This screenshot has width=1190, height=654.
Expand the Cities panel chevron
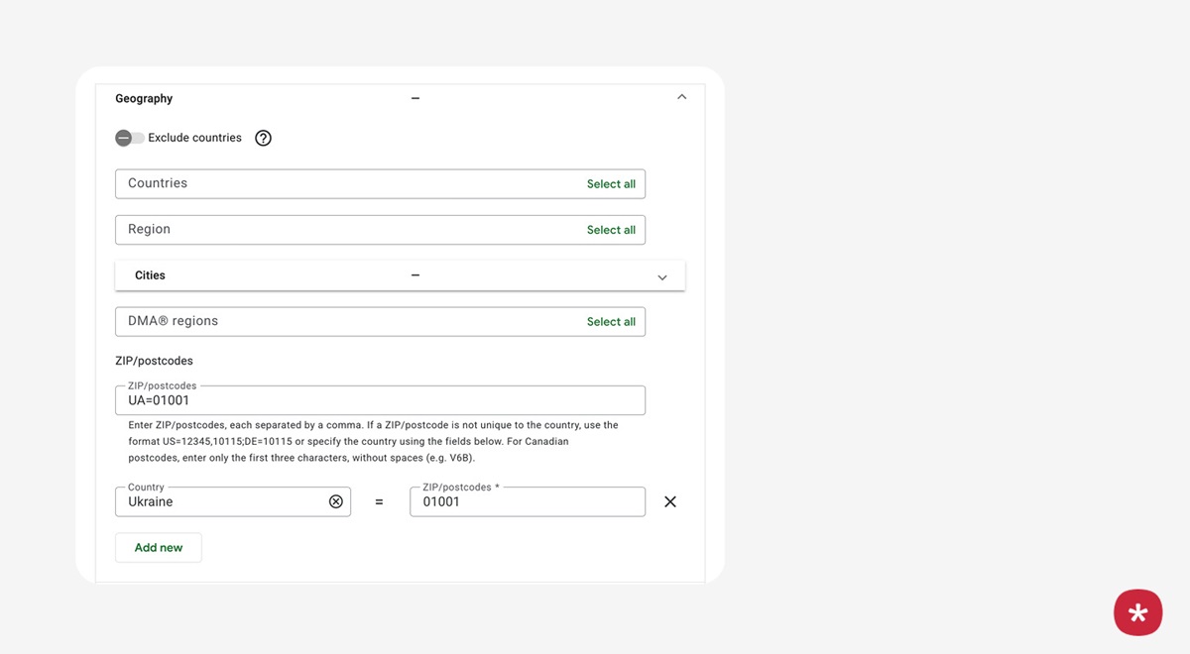coord(662,277)
